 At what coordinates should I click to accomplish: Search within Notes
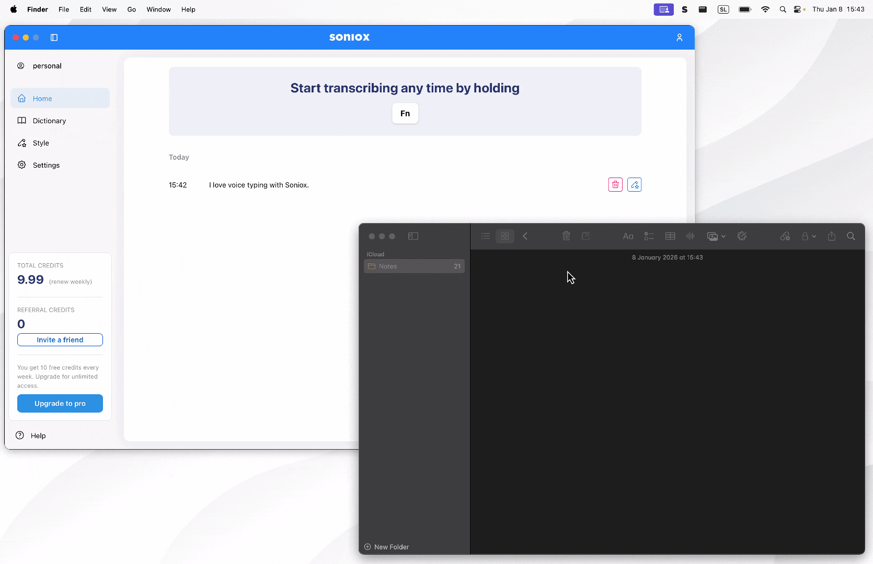tap(851, 236)
